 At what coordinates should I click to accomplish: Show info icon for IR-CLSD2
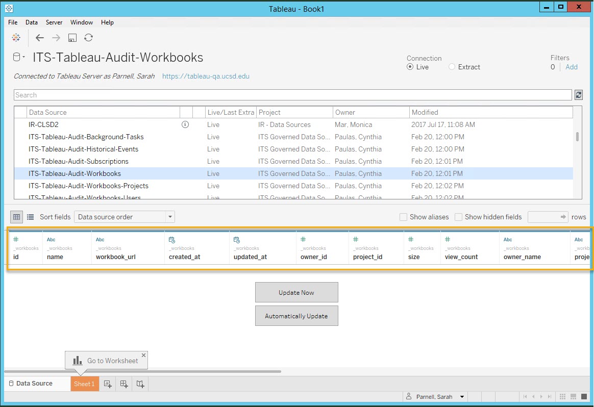coord(185,124)
